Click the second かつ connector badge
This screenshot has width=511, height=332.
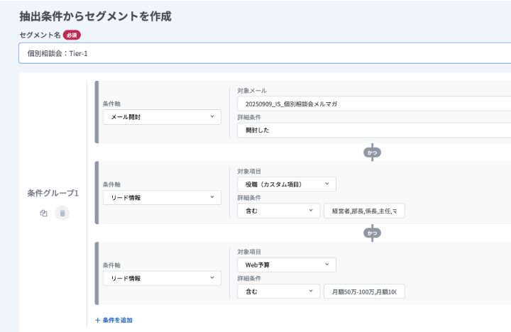[371, 232]
